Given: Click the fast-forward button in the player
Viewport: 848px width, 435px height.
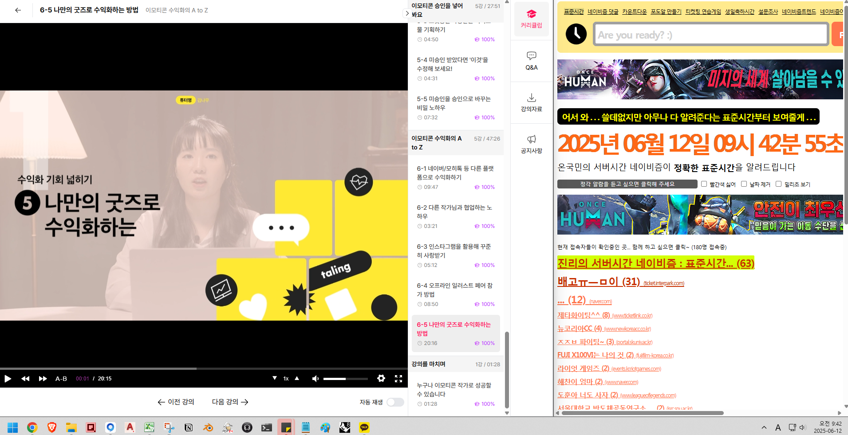Looking at the screenshot, I should tap(43, 379).
